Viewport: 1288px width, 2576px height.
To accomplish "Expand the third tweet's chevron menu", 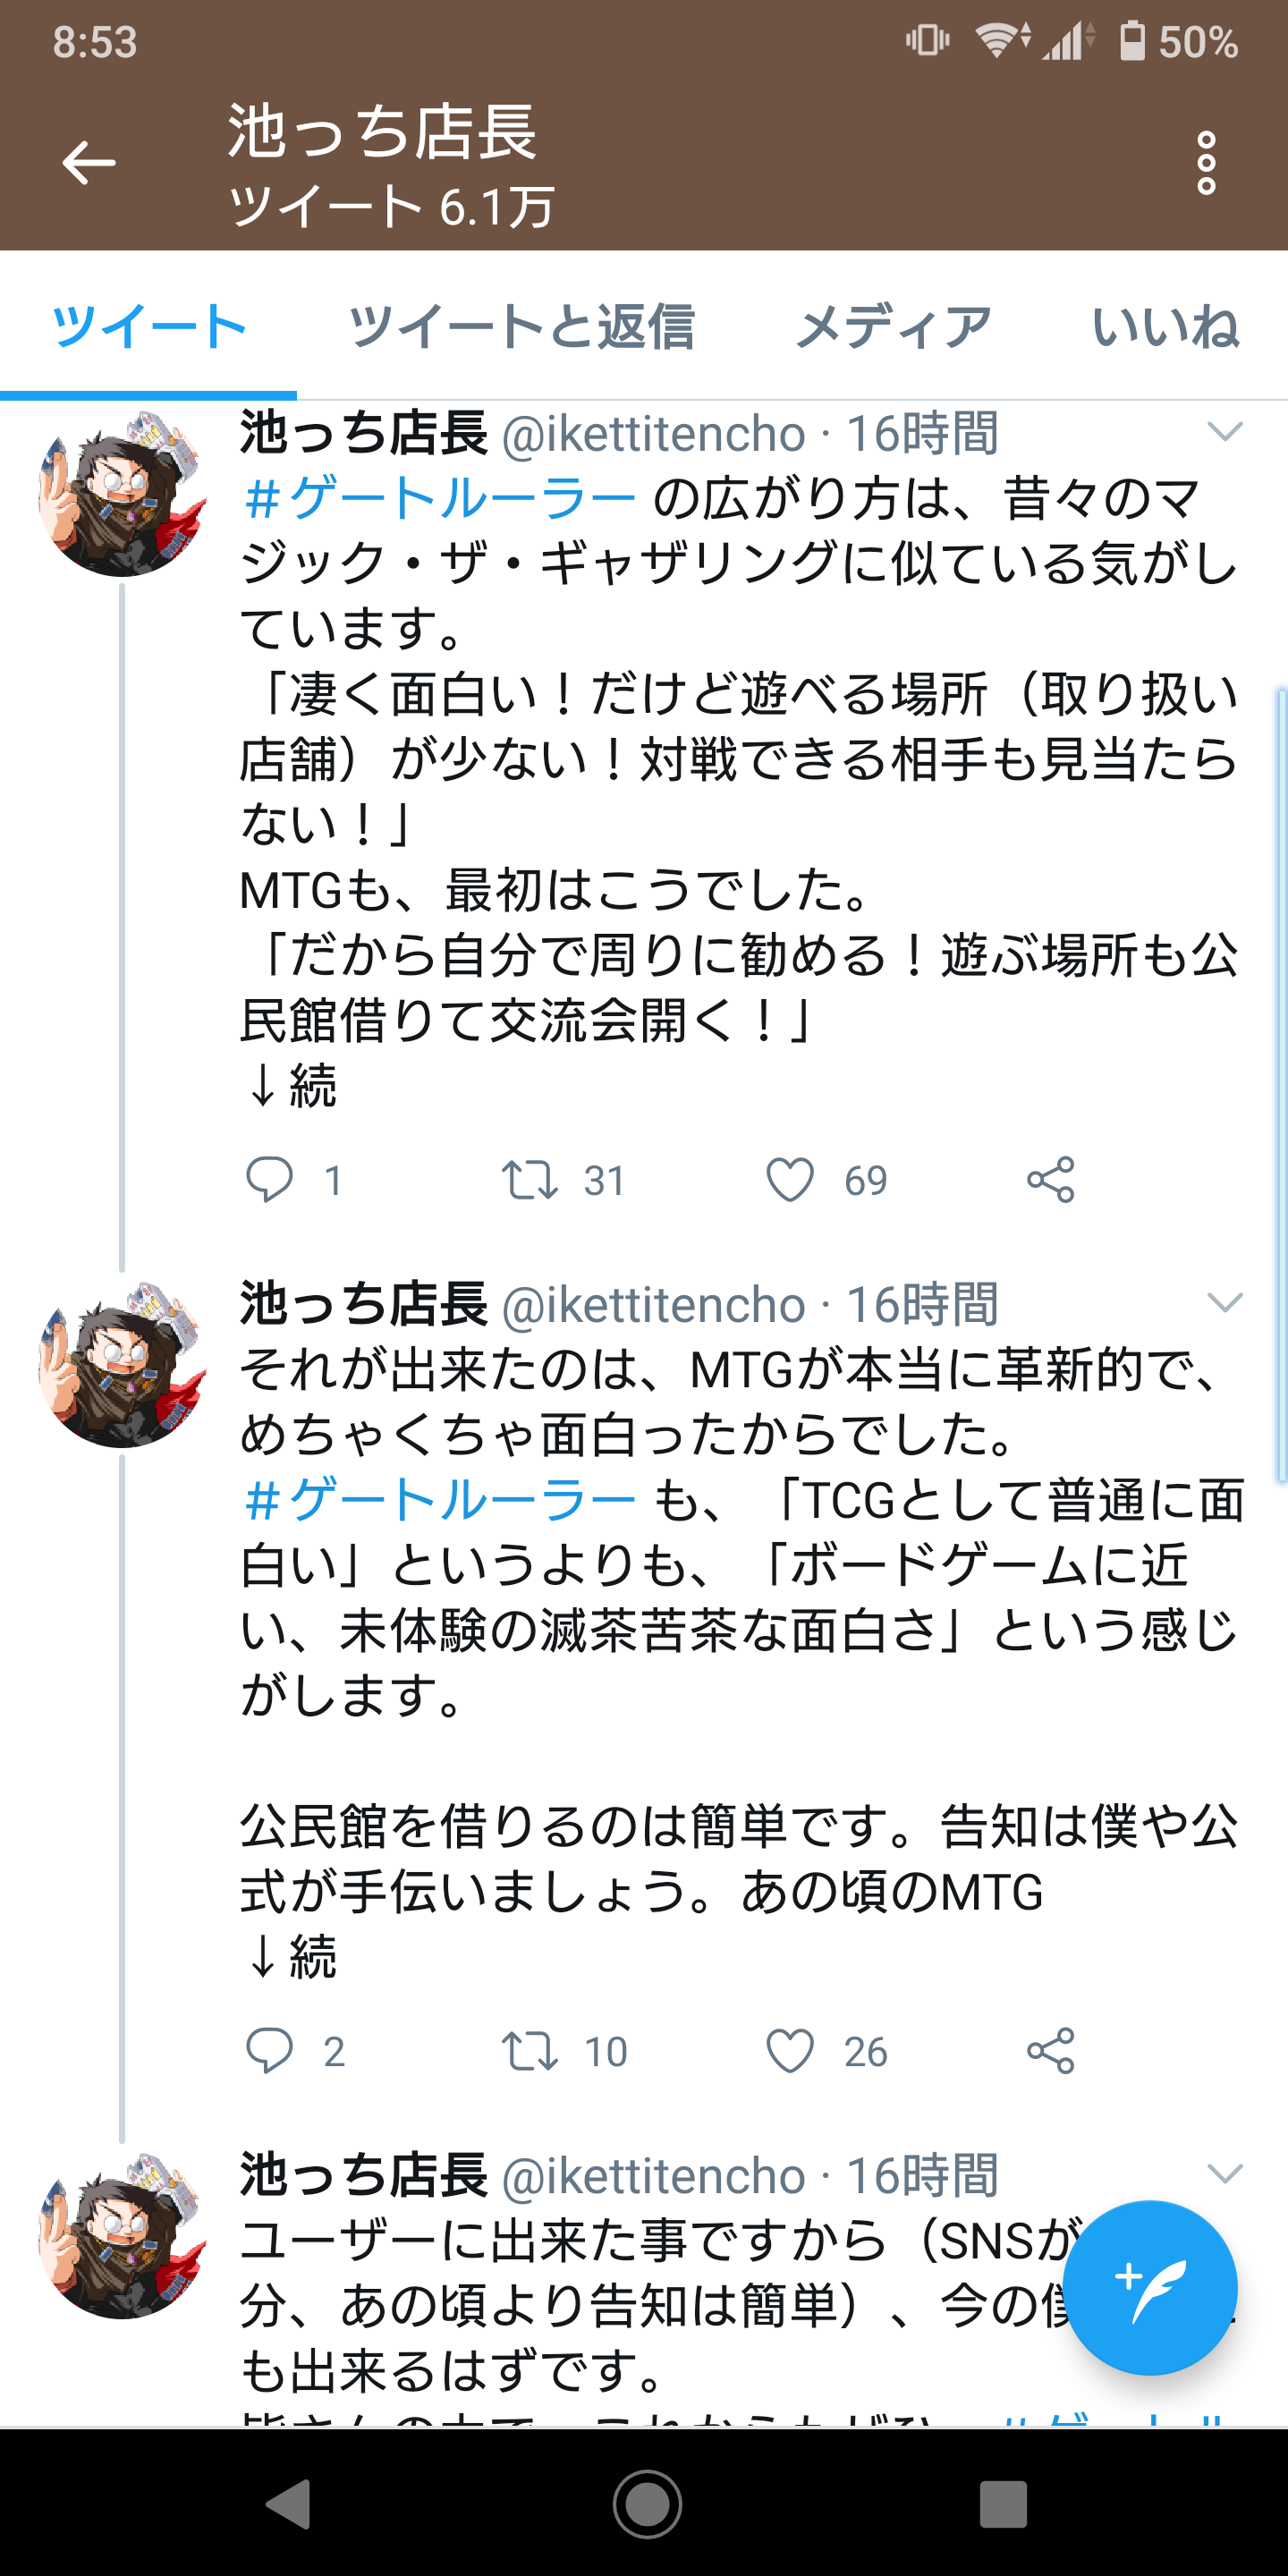I will point(1224,2174).
